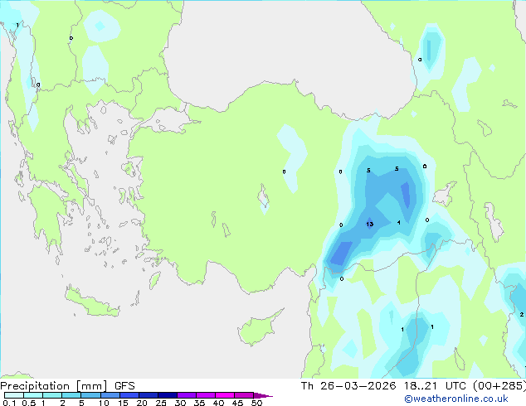The width and height of the screenshot is (526, 406).
Task: Click the '25' label under the legend
Action: pos(161,403)
